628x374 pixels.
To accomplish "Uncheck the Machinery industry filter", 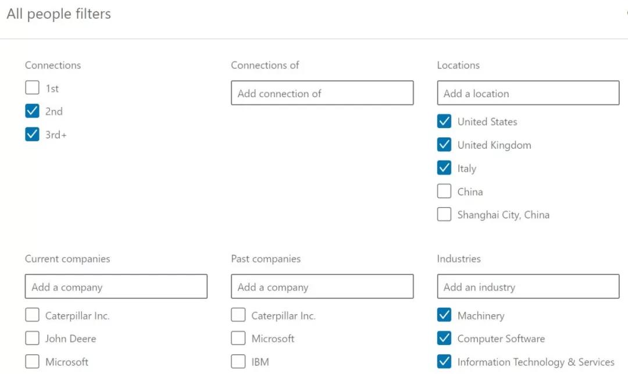I will (x=444, y=315).
